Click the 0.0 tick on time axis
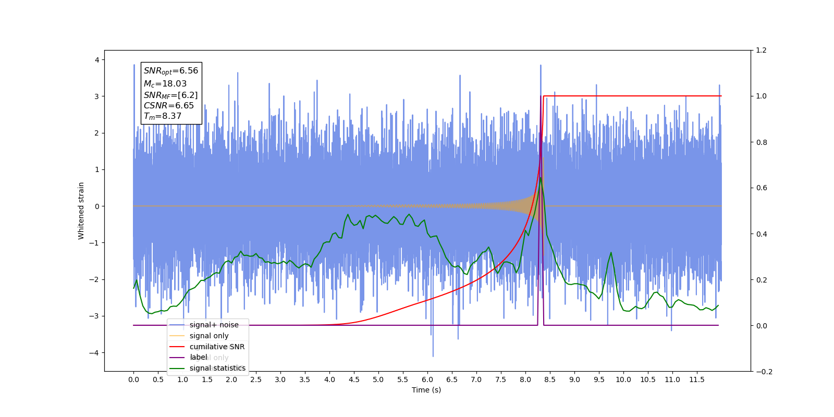The height and width of the screenshot is (417, 834). tap(133, 379)
